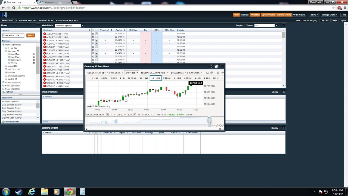Viewport: 348px width, 196px height.
Task: Open the Help button
Action: (x=334, y=20)
